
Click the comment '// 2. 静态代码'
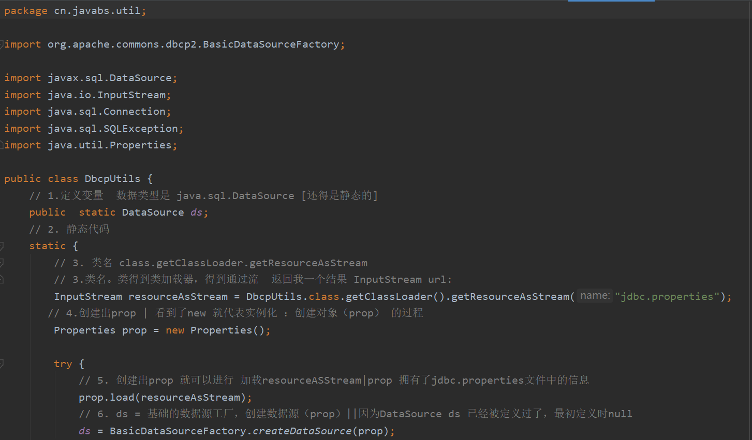coord(69,229)
